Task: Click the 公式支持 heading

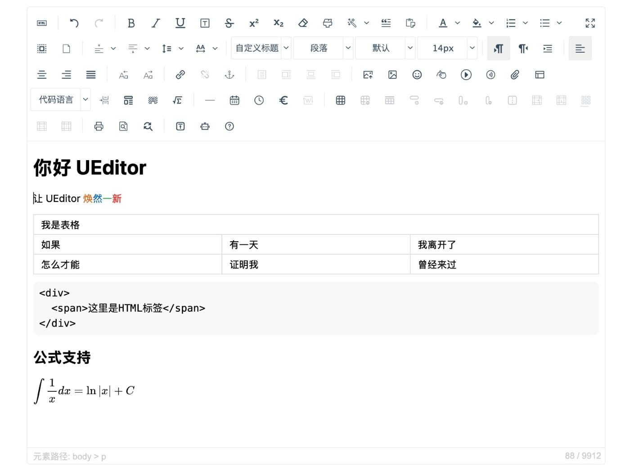Action: pyautogui.click(x=62, y=358)
